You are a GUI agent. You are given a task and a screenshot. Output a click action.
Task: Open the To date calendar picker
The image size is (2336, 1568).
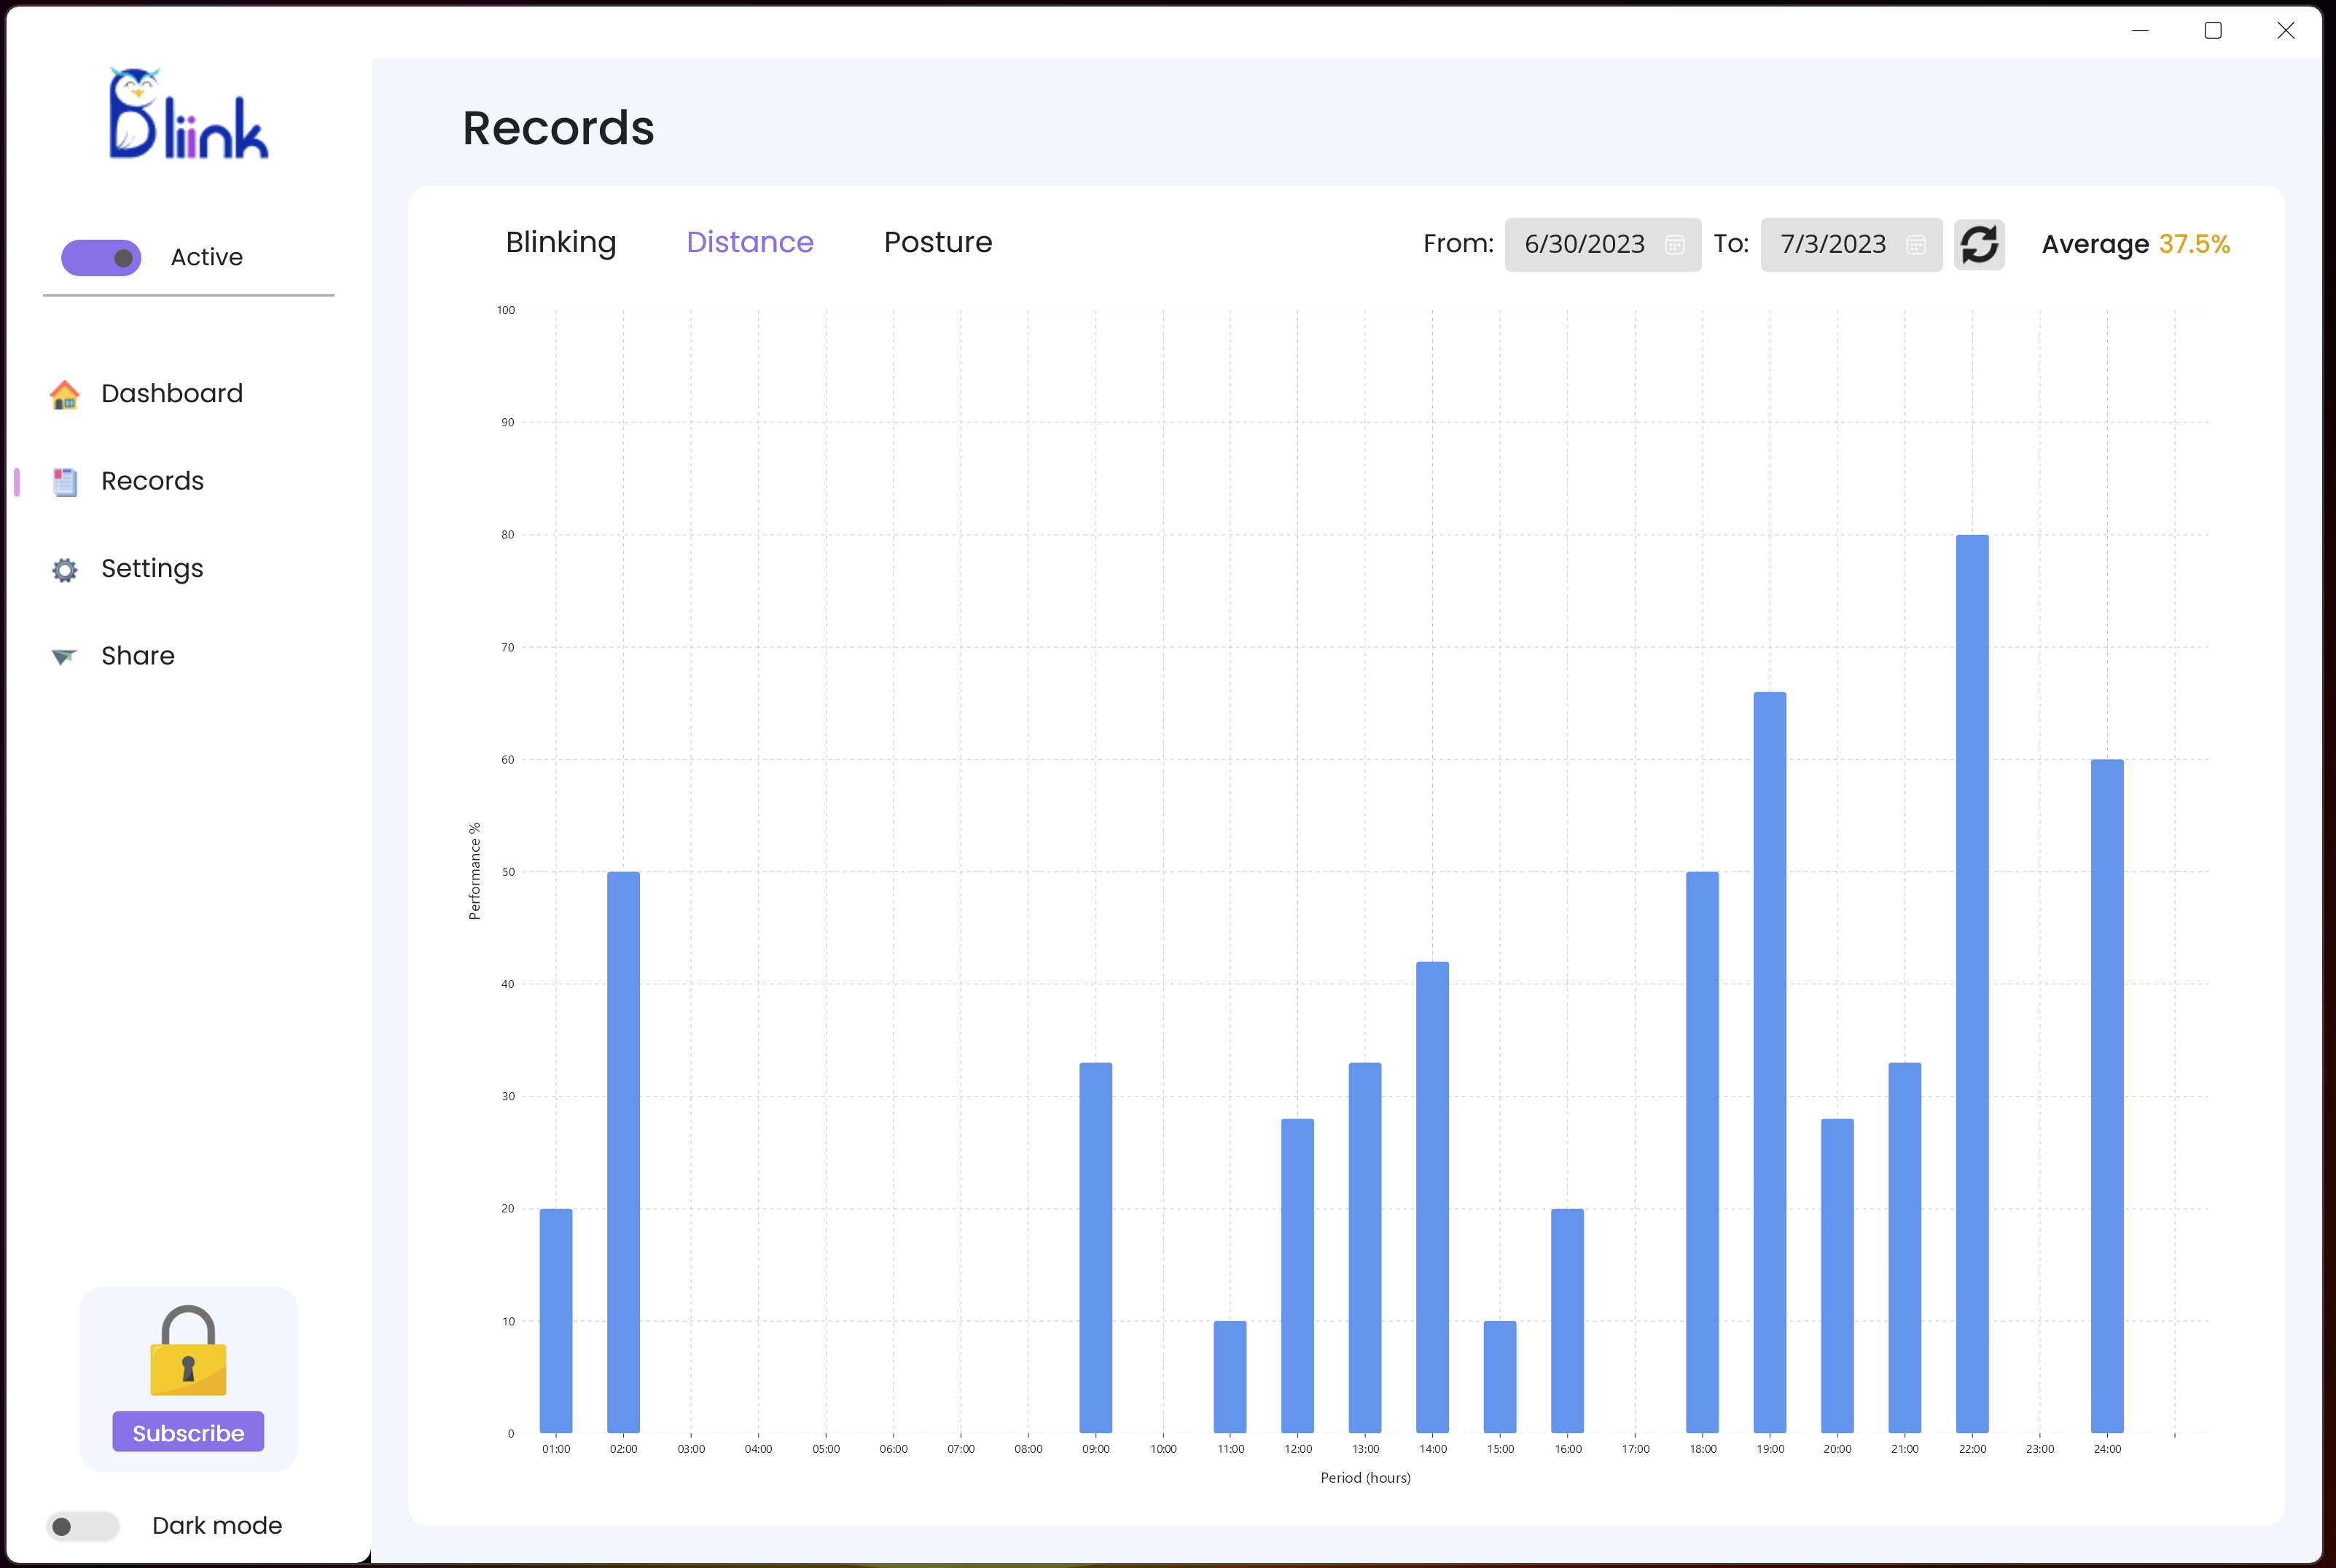1915,245
